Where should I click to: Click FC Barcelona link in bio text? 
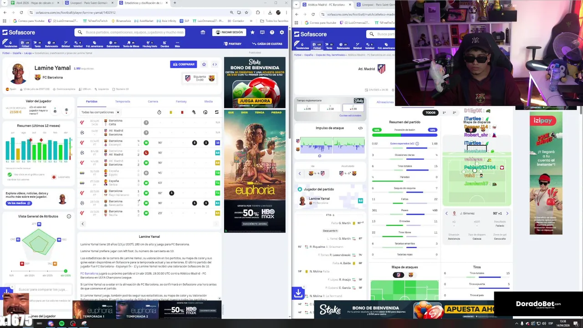coord(89,273)
